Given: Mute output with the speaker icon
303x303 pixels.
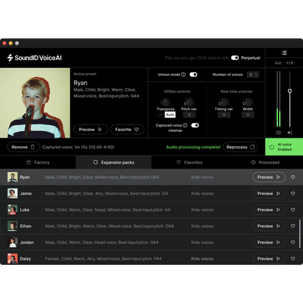Looking at the screenshot, I should point(290,132).
